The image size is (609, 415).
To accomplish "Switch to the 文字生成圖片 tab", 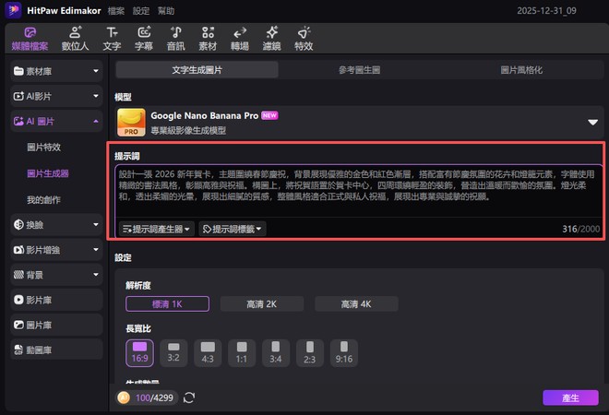I will pyautogui.click(x=197, y=70).
